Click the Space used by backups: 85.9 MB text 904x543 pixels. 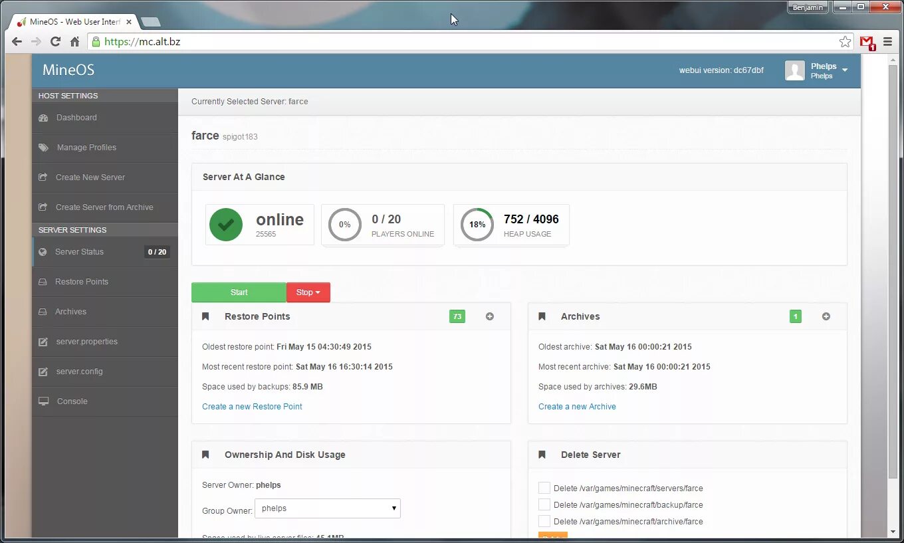point(263,387)
